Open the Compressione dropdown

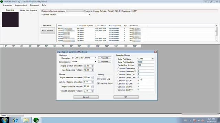[x=95, y=61]
